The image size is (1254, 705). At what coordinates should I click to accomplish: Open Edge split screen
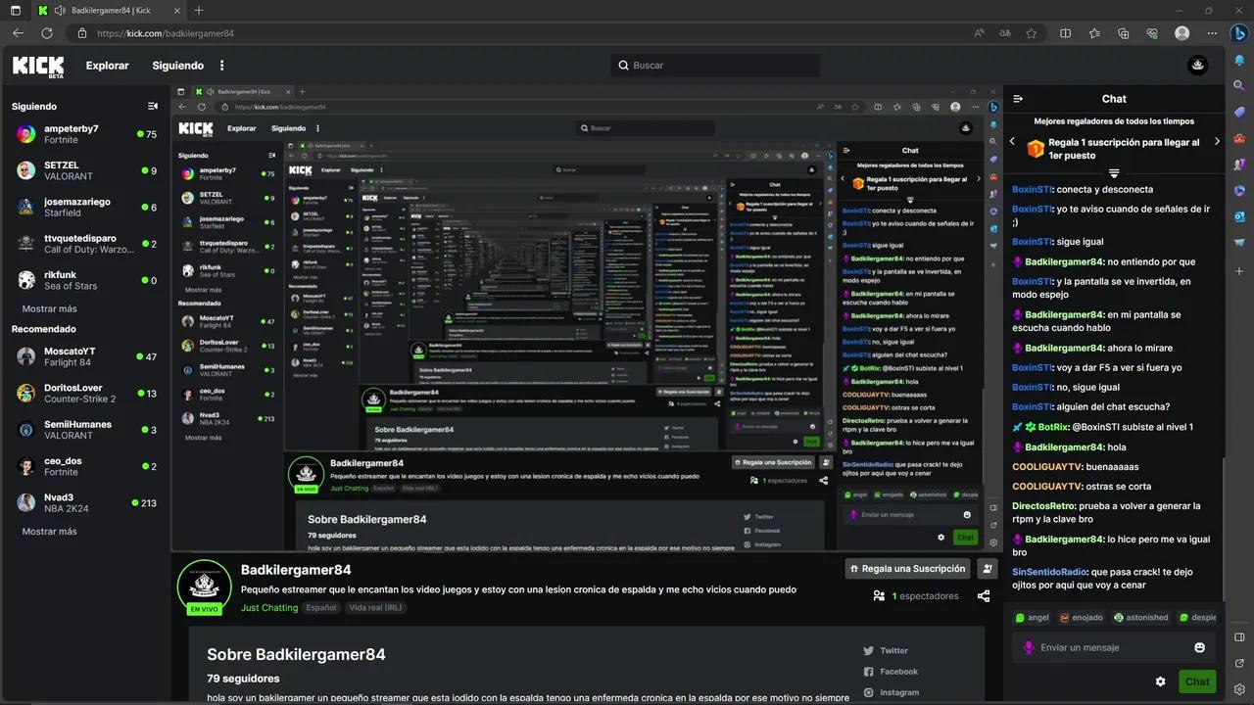[x=1066, y=33]
